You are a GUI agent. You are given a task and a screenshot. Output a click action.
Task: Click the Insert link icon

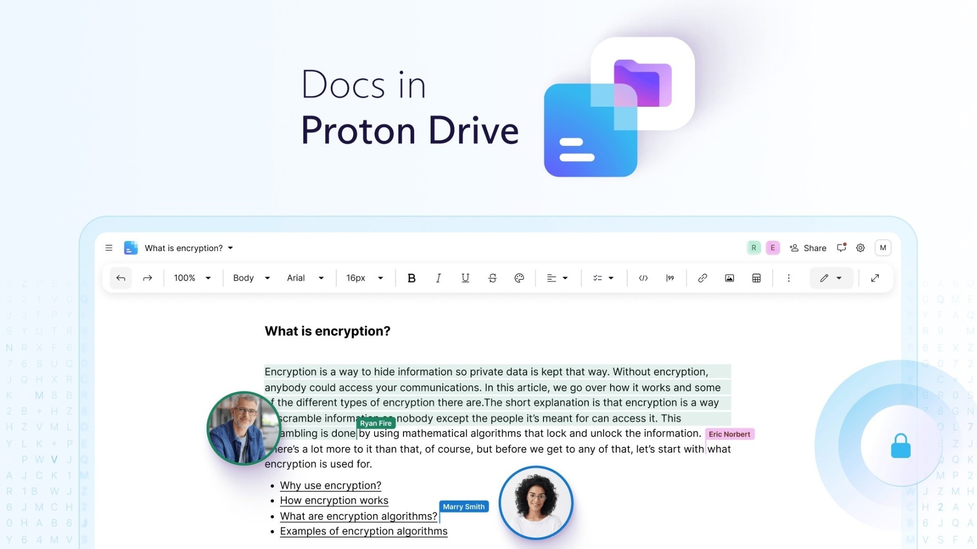click(x=702, y=278)
